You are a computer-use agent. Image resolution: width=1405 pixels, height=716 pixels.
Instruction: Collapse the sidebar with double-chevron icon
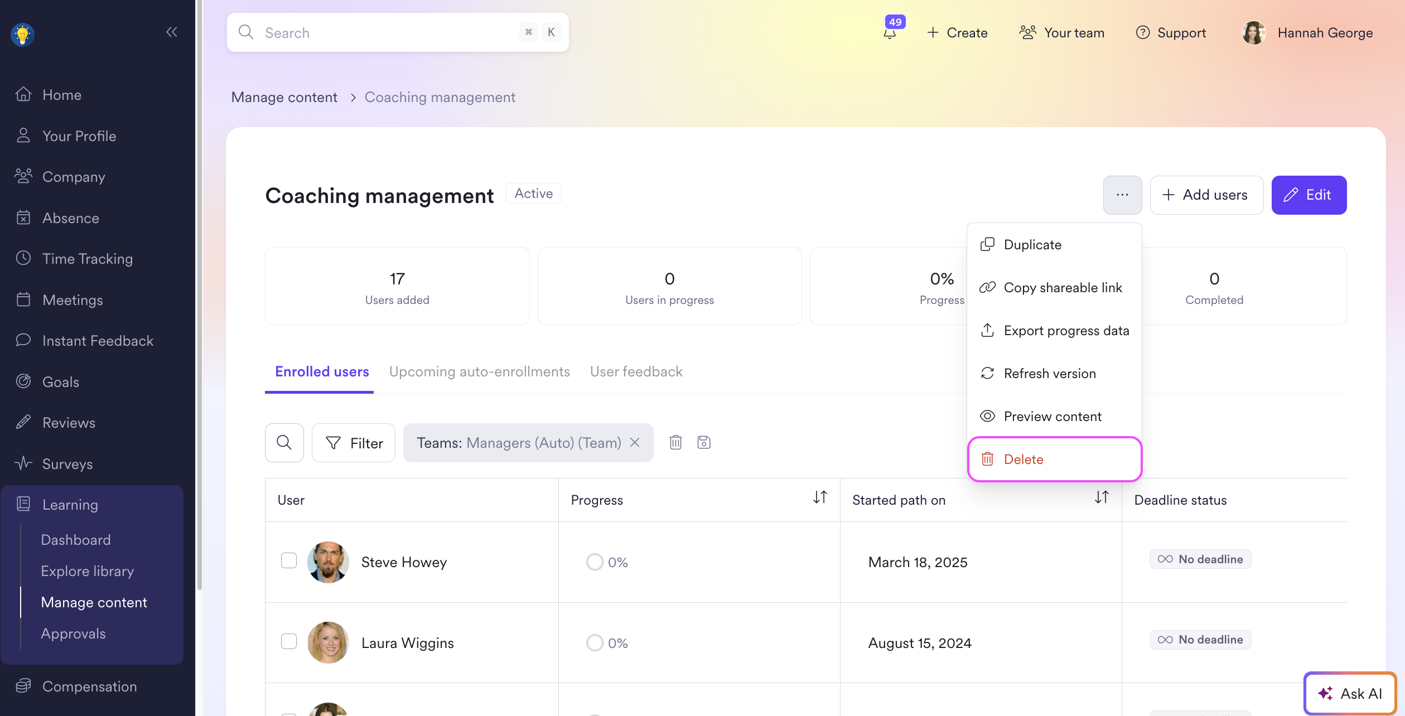tap(171, 32)
